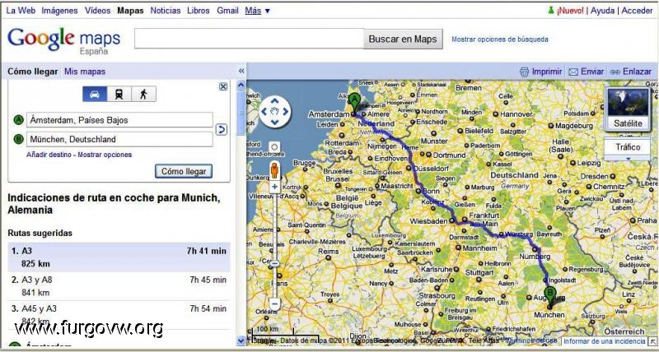Open Imágenes in top navigation
This screenshot has height=352, width=659.
click(59, 11)
